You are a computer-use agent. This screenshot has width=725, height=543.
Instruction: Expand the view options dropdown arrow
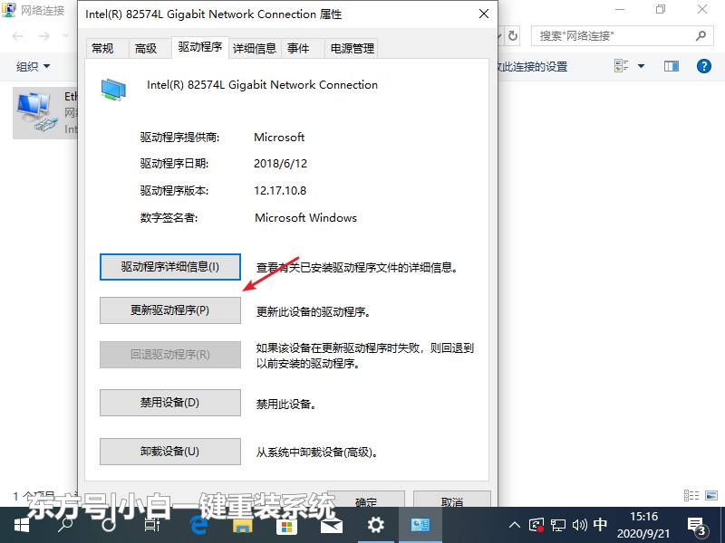[641, 66]
